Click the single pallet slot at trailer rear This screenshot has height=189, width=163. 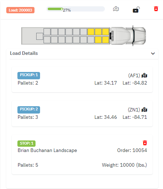(40, 36)
